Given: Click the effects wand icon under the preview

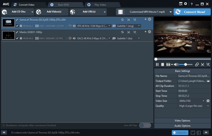Looking at the screenshot, I should (208, 65).
